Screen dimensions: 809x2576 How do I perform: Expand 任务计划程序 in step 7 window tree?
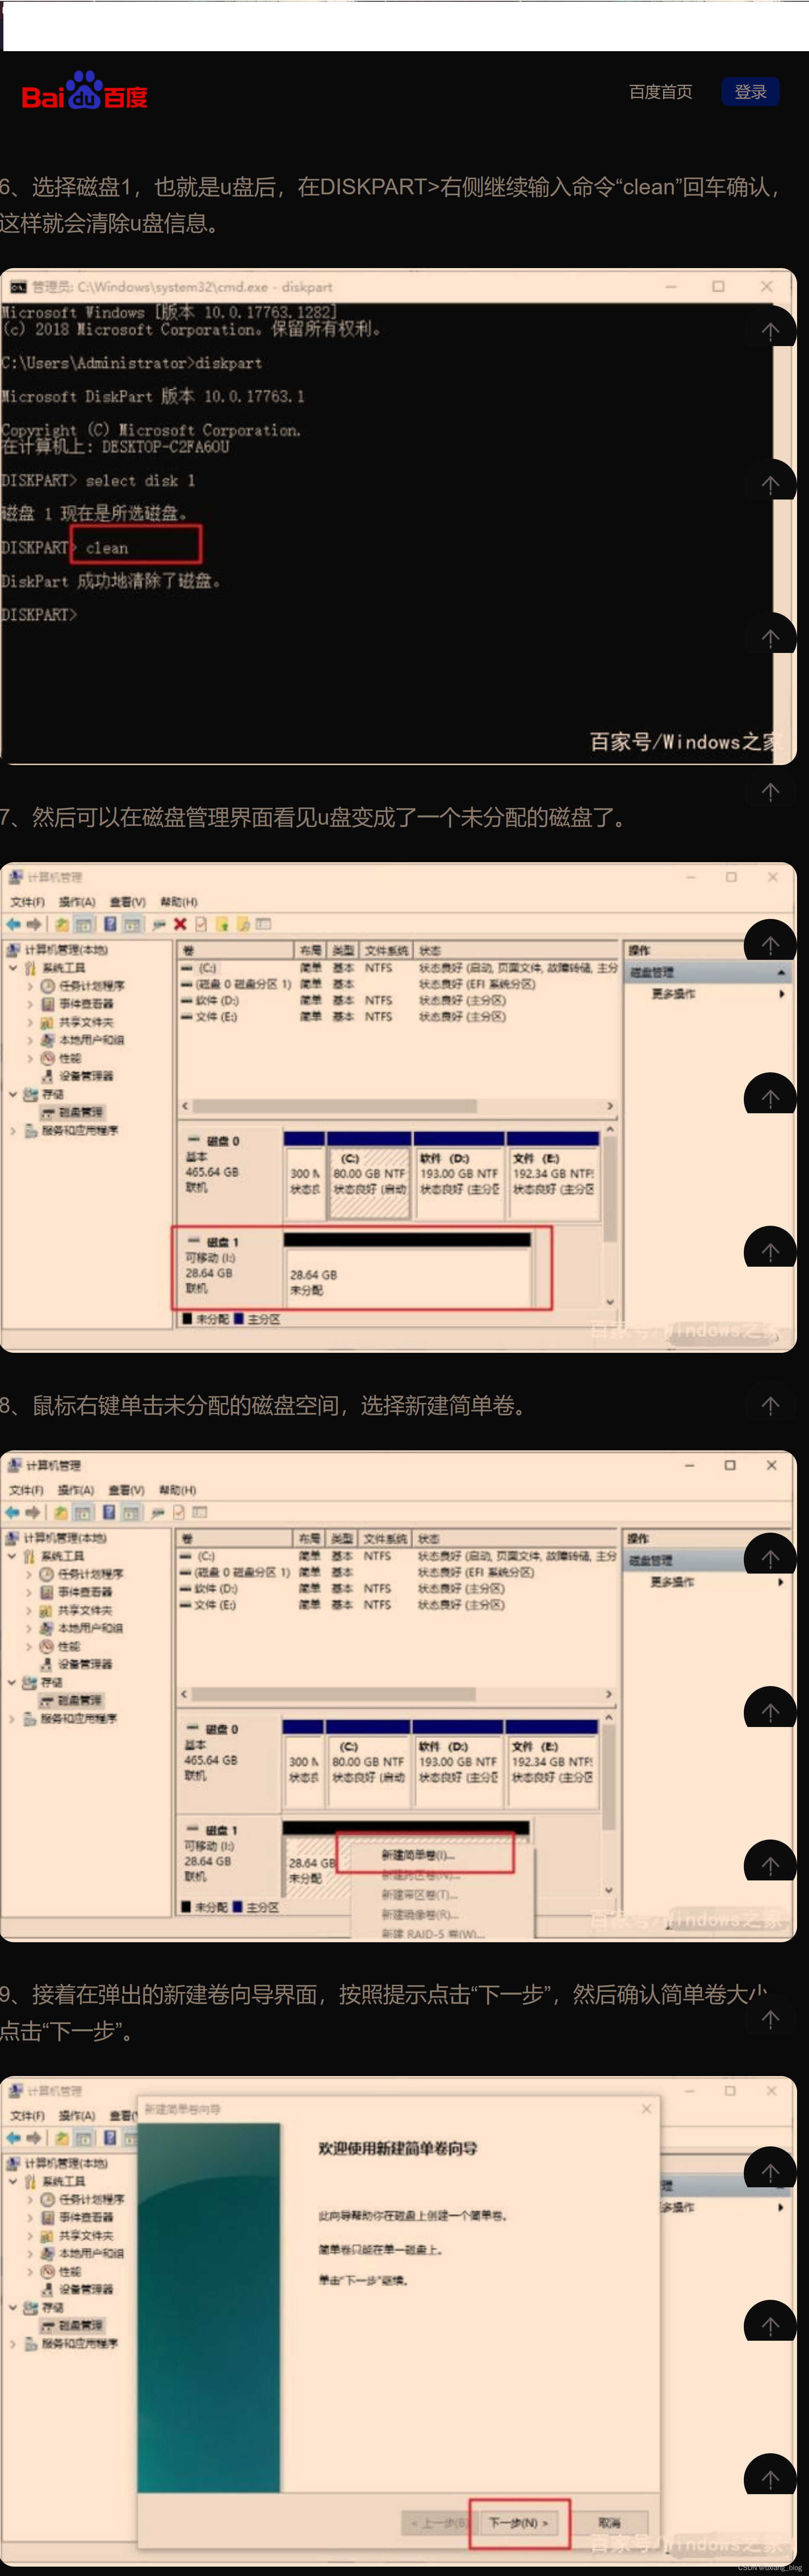(x=30, y=986)
